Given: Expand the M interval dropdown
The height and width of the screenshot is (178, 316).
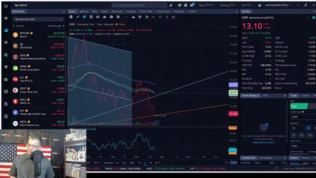Looking at the screenshot, I should (x=158, y=163).
